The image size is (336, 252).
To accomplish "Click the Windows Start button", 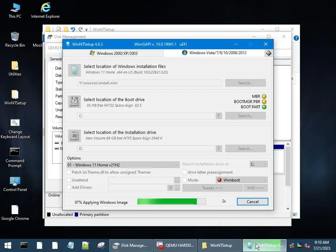I will pos(8,245).
